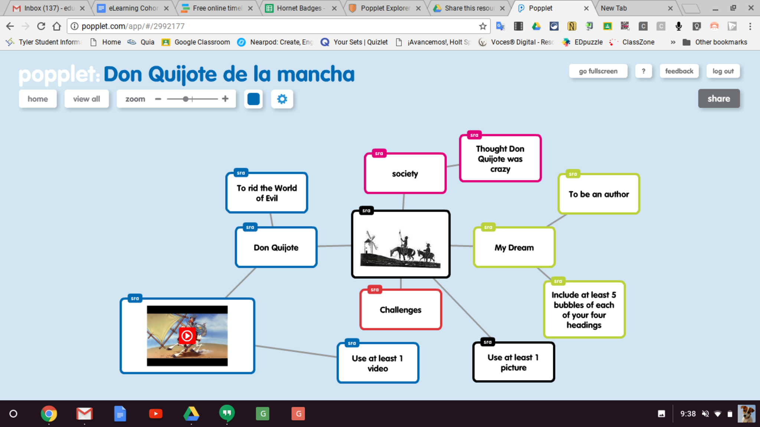Open YouTube from the taskbar shelf
760x427 pixels.
pyautogui.click(x=155, y=414)
